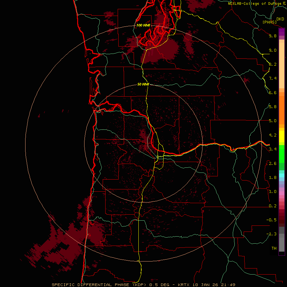Click the 10 JAN 26 date in the caption
287x287 pixels.
[206, 285]
